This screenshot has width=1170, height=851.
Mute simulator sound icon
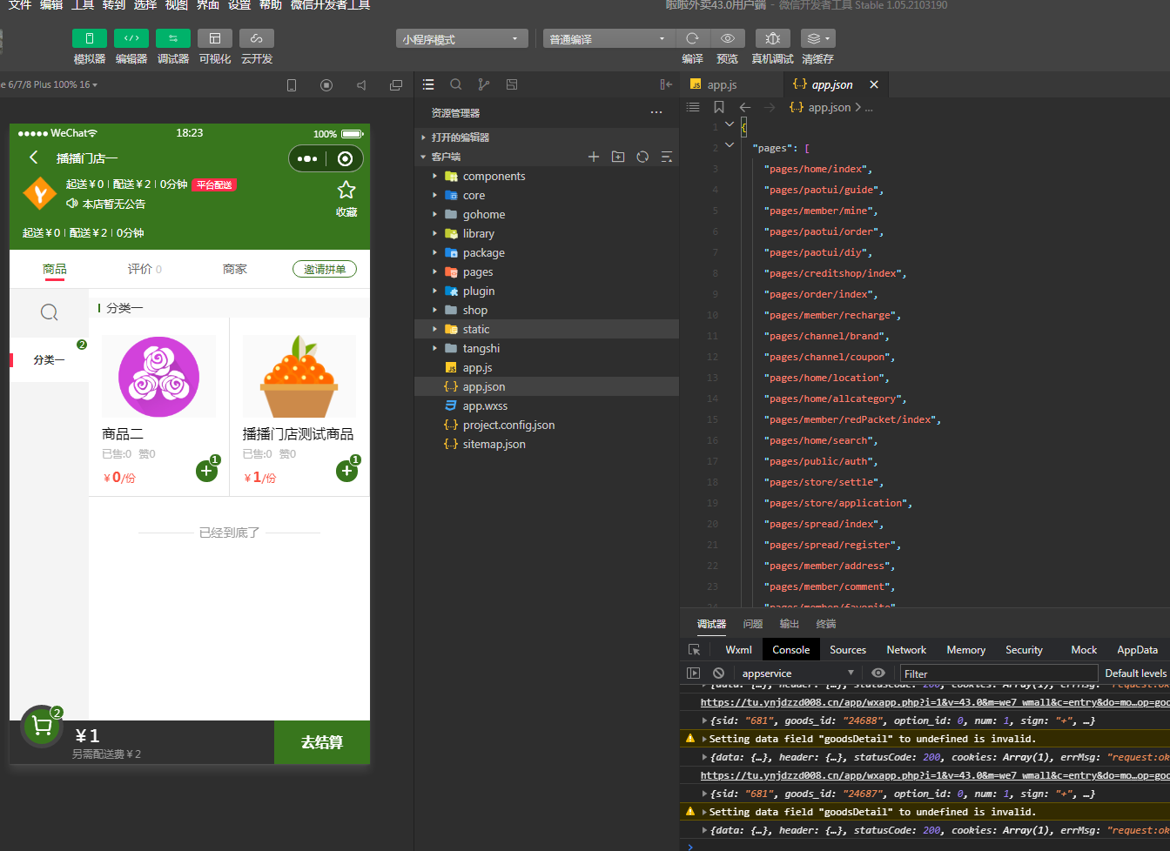tap(361, 85)
